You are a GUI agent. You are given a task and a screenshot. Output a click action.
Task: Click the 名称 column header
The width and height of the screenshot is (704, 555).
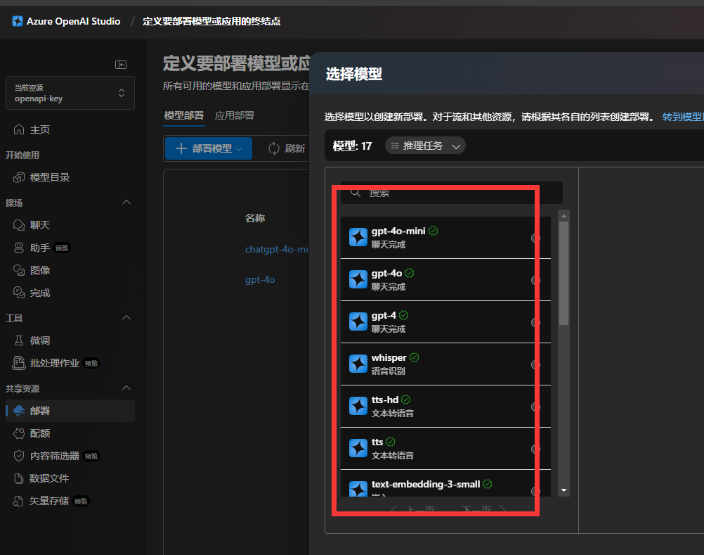[x=255, y=218]
